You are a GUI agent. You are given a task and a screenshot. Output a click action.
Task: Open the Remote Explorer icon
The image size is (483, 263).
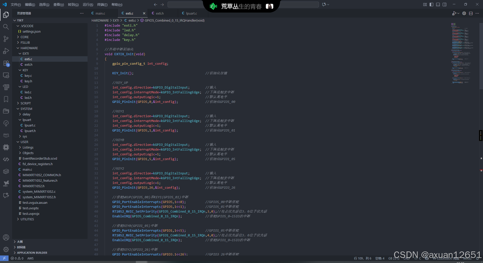[x=6, y=75]
